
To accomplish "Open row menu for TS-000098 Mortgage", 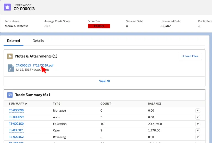I will pyautogui.click(x=198, y=110).
